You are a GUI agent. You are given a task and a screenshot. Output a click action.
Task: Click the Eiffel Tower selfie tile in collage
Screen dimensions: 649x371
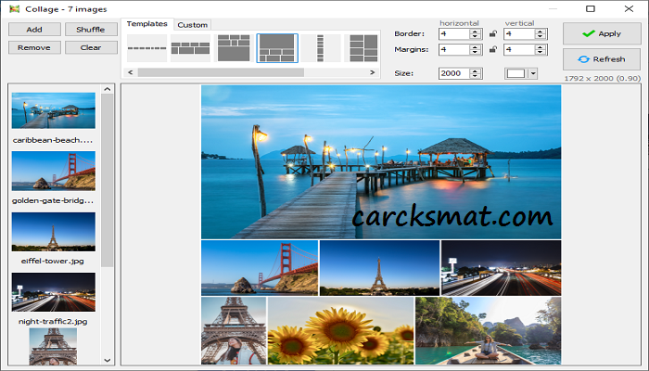pyautogui.click(x=234, y=330)
